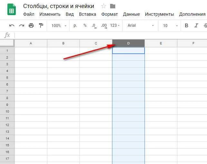Select row 16 header
Viewport: 207px width, 164px height.
pos(7,152)
